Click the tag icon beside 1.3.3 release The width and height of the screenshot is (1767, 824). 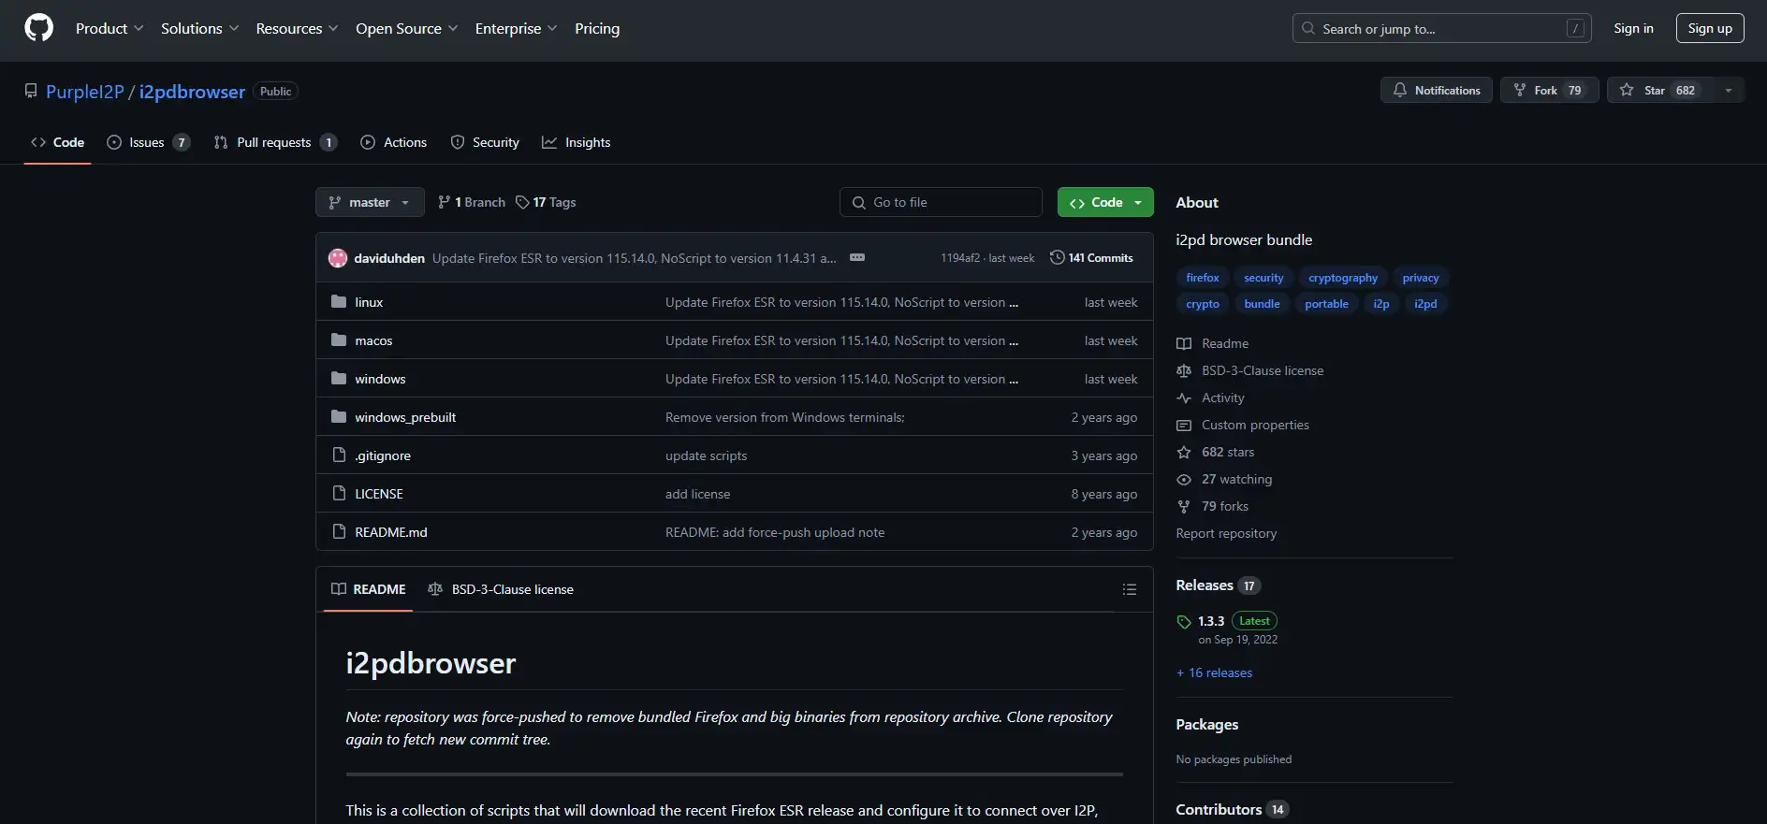click(x=1184, y=621)
